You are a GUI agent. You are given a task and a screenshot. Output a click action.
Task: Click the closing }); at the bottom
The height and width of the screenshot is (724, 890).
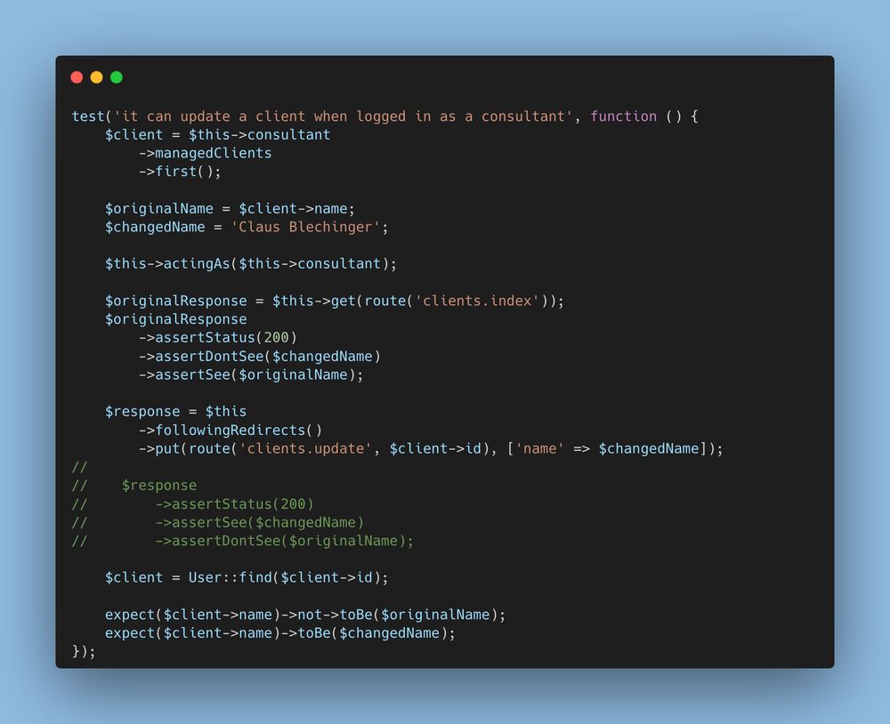(x=84, y=651)
